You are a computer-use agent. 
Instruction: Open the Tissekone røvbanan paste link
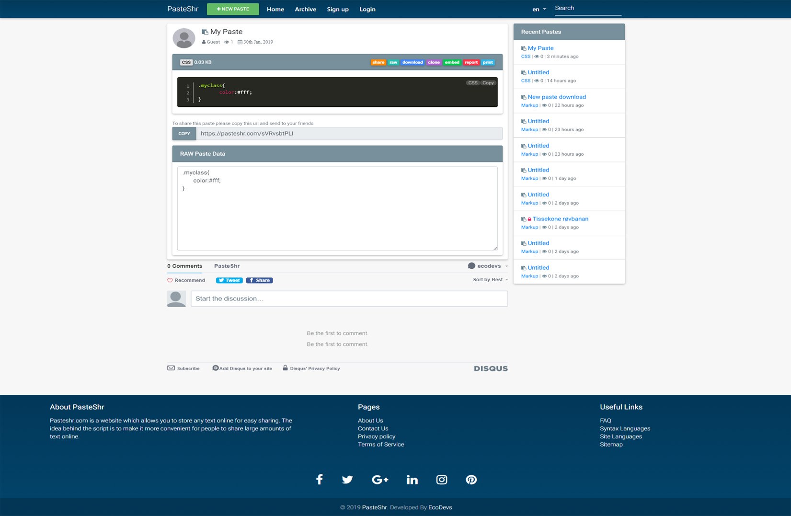click(x=561, y=219)
